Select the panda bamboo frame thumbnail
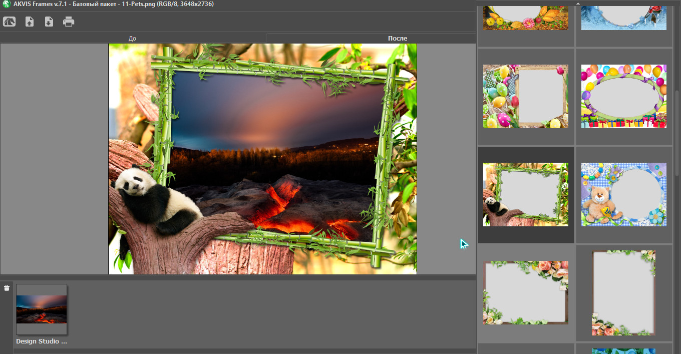This screenshot has height=354, width=681. pyautogui.click(x=525, y=194)
